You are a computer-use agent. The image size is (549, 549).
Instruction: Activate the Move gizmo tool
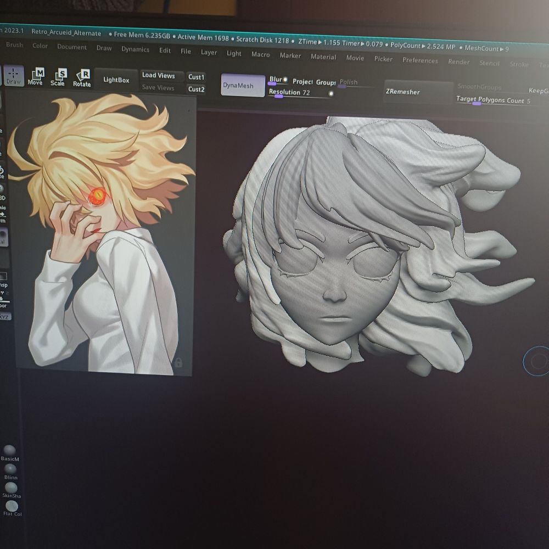point(35,77)
